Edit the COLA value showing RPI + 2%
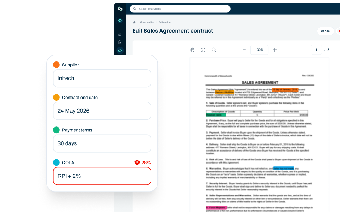The image size is (340, 212). 102,176
